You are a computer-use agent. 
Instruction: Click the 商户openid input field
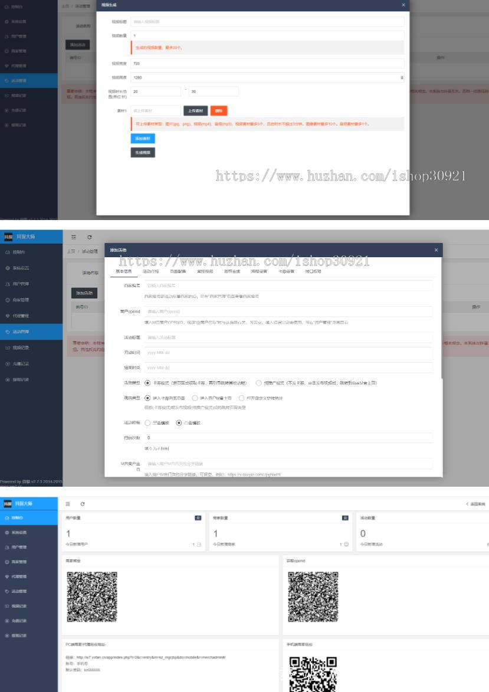pyautogui.click(x=288, y=311)
